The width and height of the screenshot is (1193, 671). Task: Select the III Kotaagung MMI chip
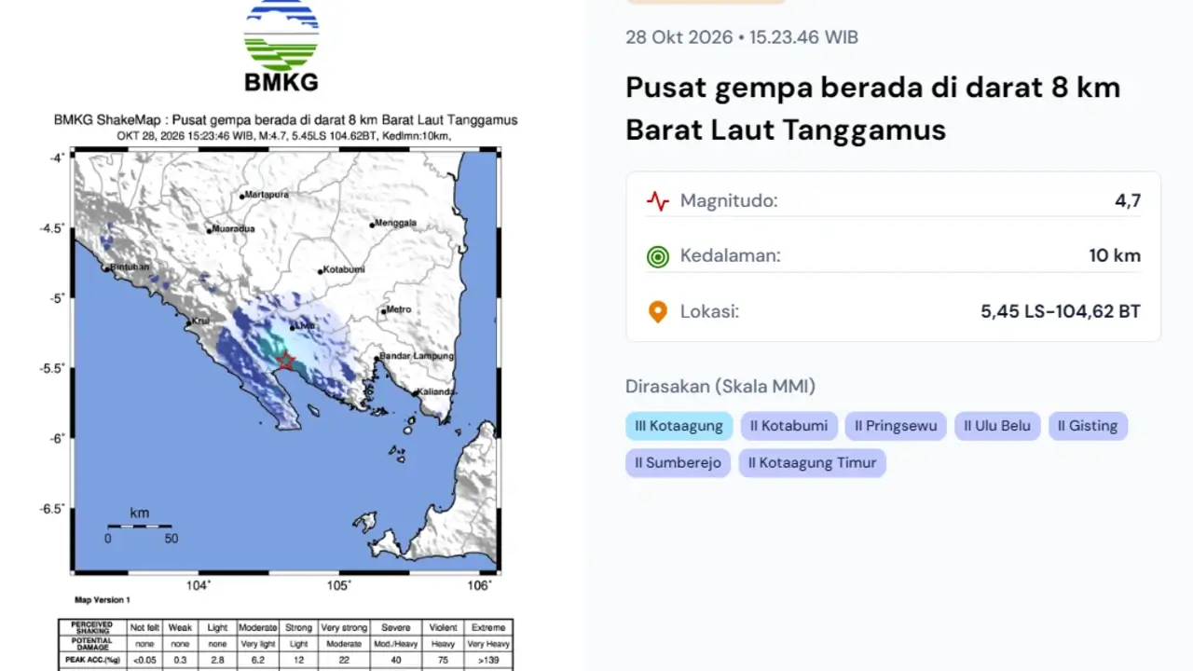click(679, 426)
